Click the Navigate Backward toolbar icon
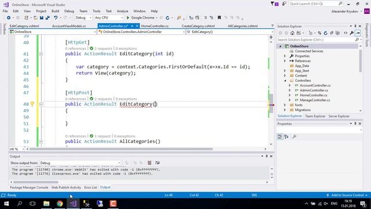This screenshot has height=209, width=371. coord(9,18)
